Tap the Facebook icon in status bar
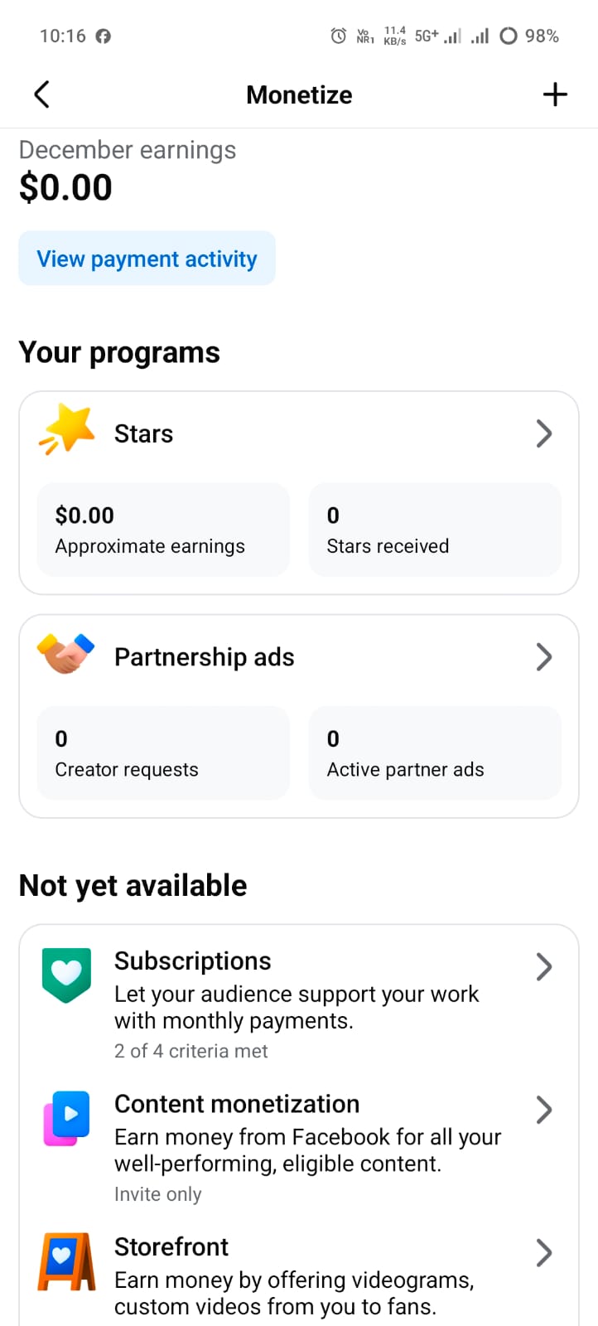 point(103,36)
